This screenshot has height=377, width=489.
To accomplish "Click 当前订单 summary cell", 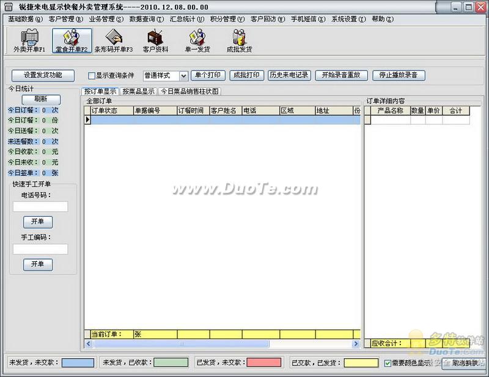I will tap(112, 334).
